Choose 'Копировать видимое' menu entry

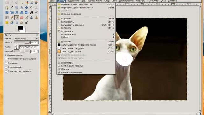click(x=86, y=25)
